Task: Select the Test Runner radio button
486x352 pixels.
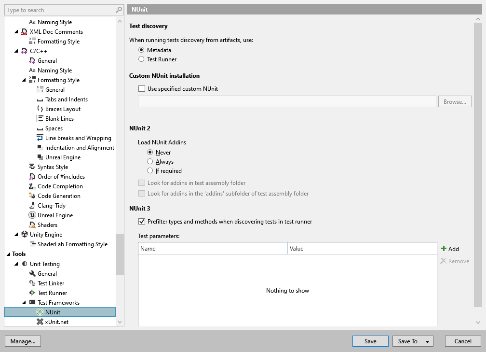Action: coord(140,58)
